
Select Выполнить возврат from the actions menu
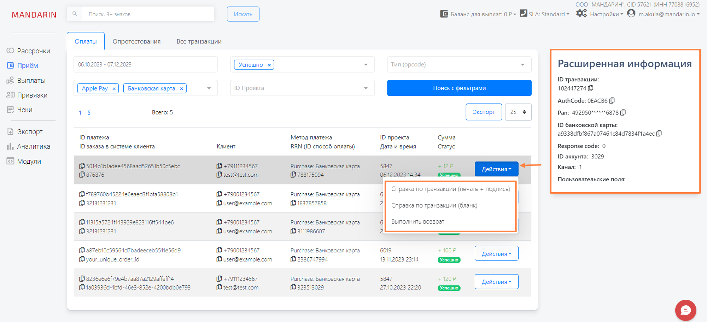[417, 222]
